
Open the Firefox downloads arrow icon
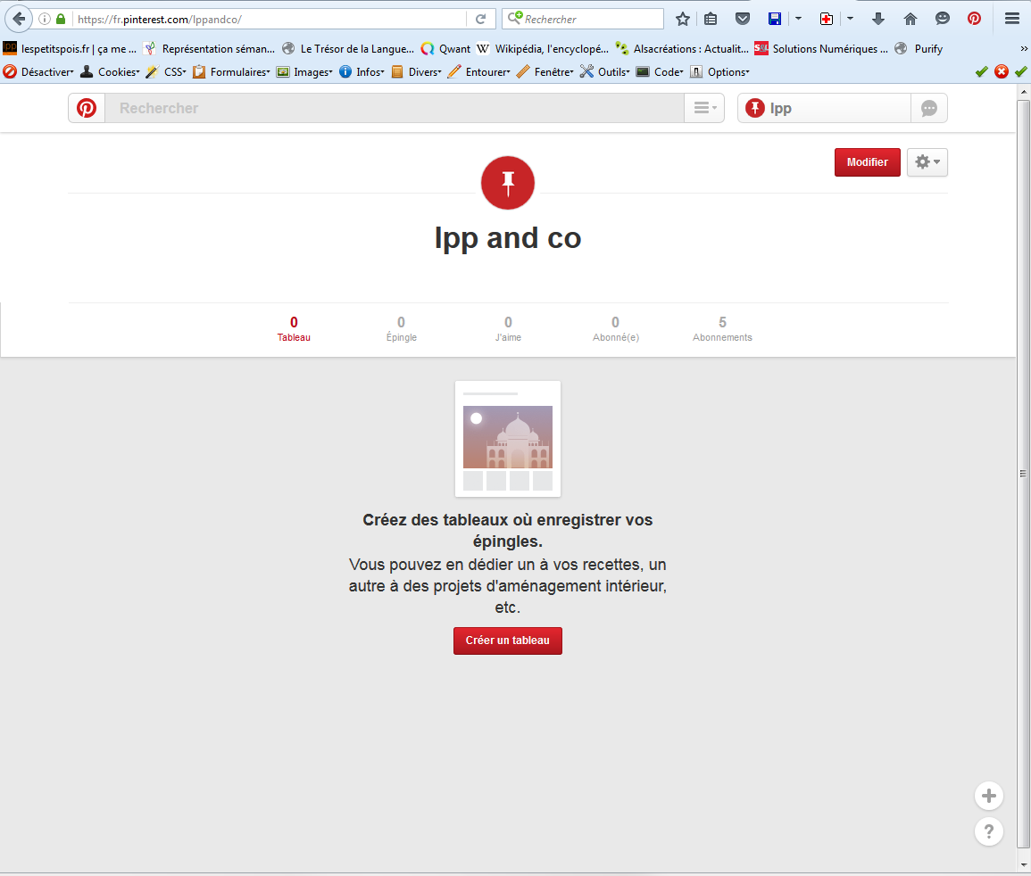878,19
